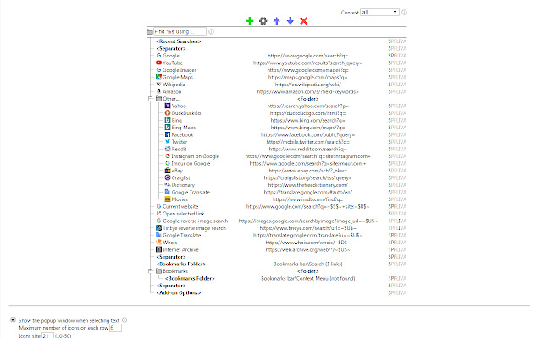The width and height of the screenshot is (542, 338).
Task: Click the Yahoo icon
Action: pos(168,106)
